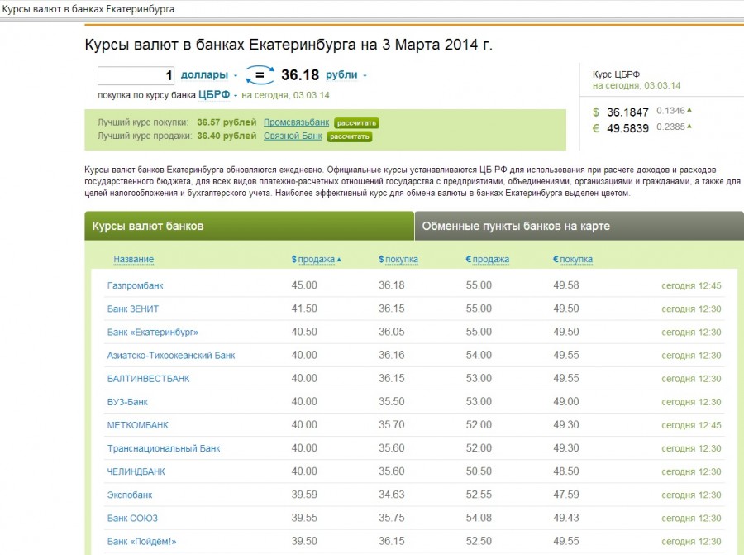This screenshot has width=744, height=555.
Task: Click рассчитать badge next to Связной Банк
Action: coord(349,136)
